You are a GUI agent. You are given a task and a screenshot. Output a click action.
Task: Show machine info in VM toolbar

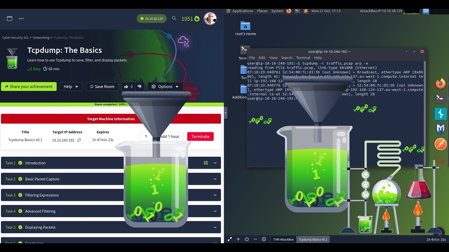click(264, 239)
